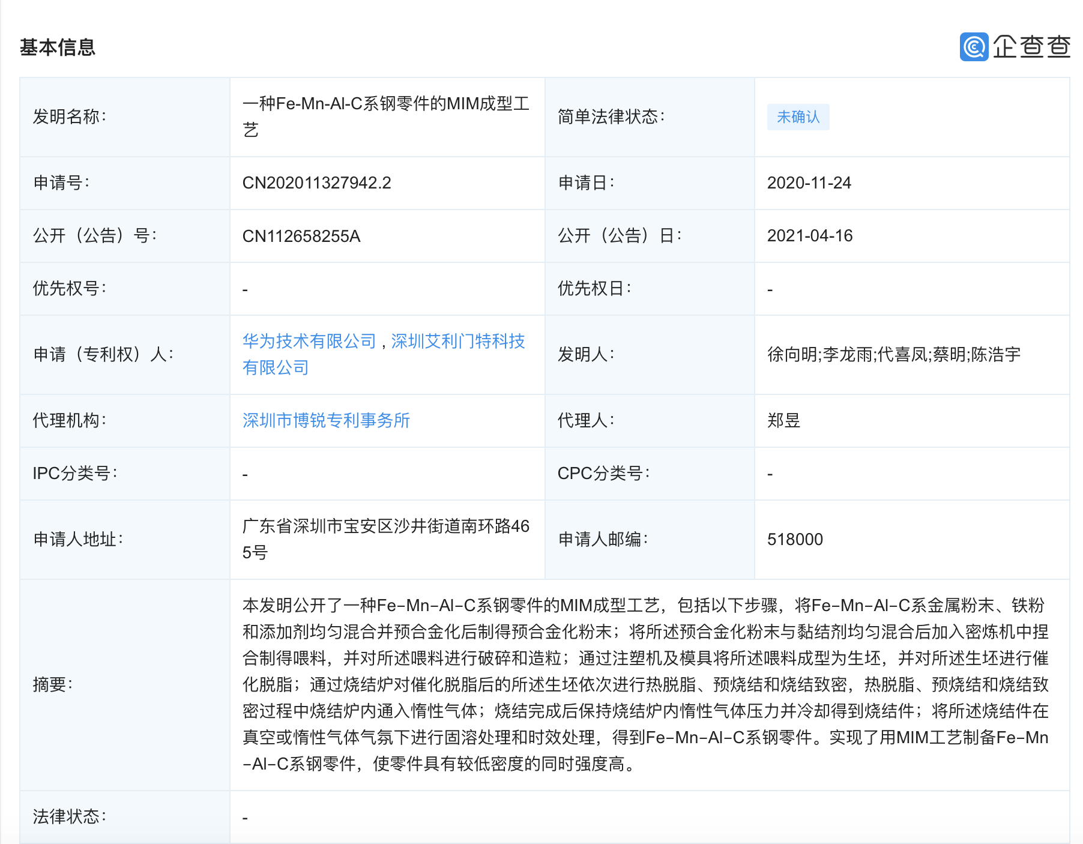Click the publication date 2021-04-16
The width and height of the screenshot is (1083, 844).
(810, 235)
